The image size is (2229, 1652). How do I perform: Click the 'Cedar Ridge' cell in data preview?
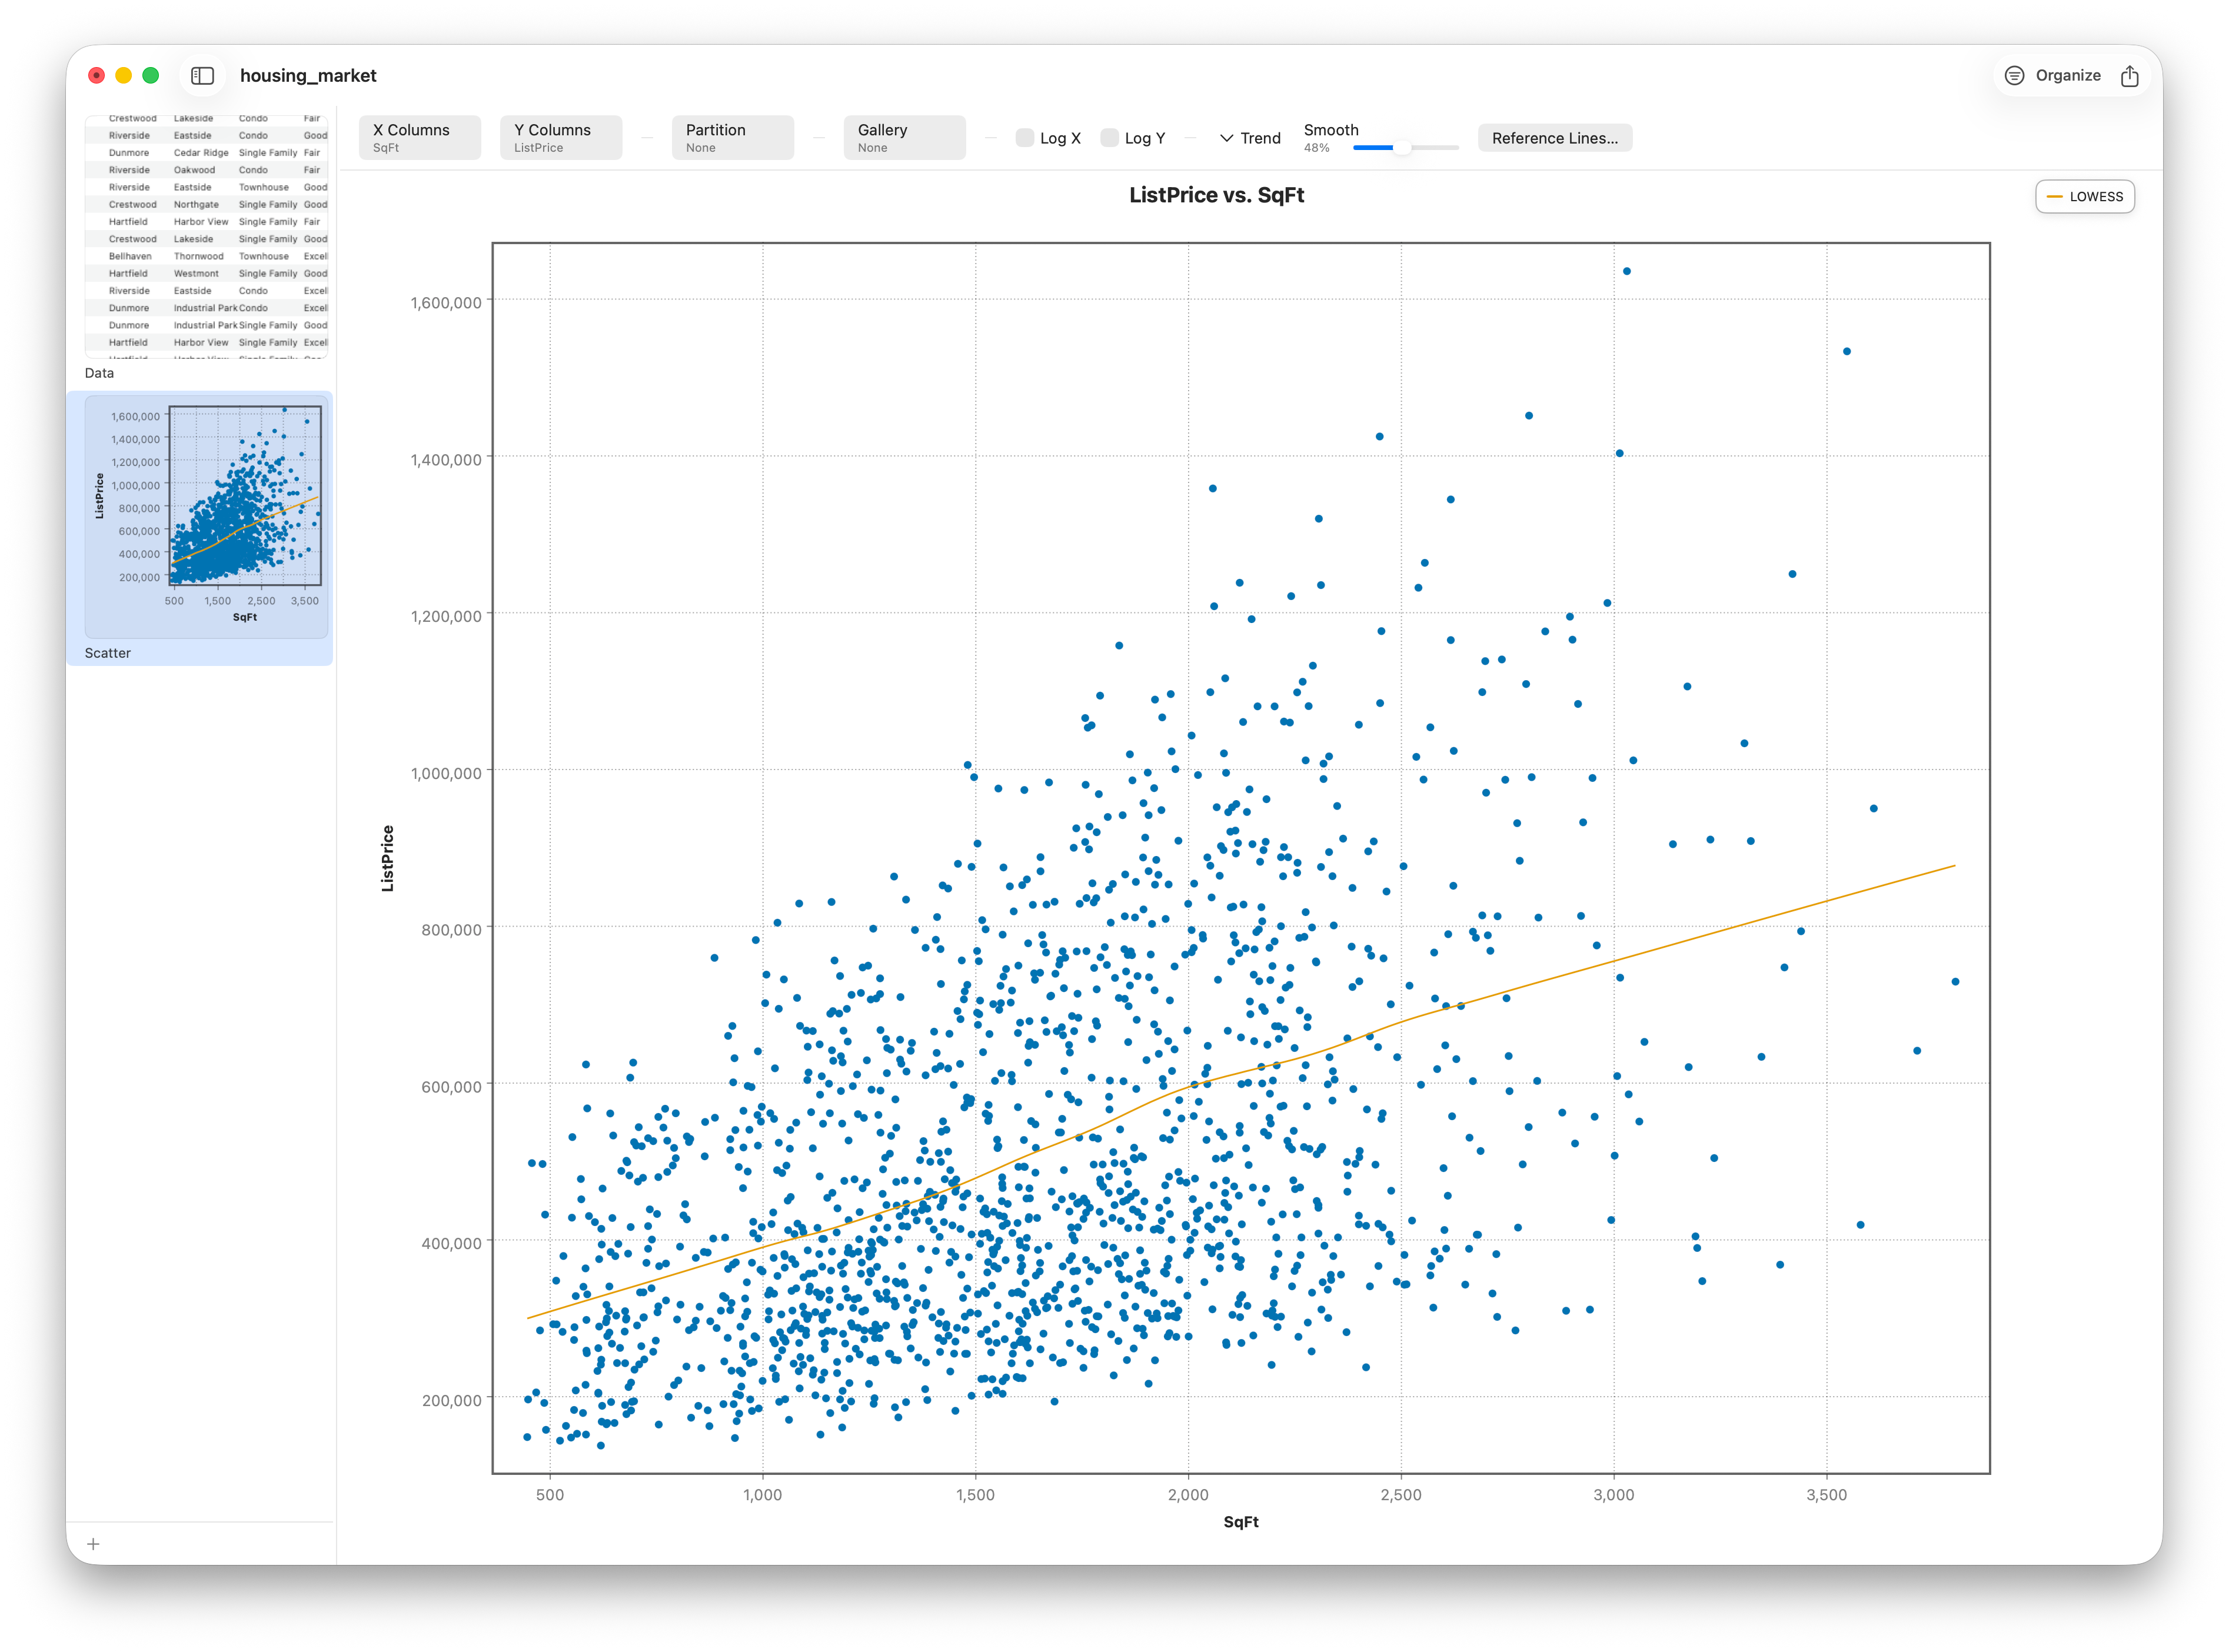tap(201, 153)
